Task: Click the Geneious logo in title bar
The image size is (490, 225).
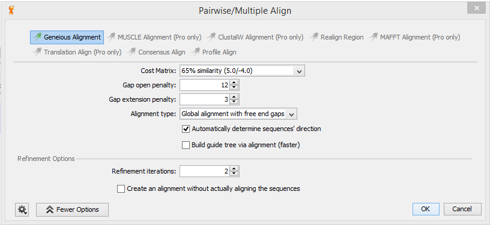Action: pyautogui.click(x=11, y=11)
